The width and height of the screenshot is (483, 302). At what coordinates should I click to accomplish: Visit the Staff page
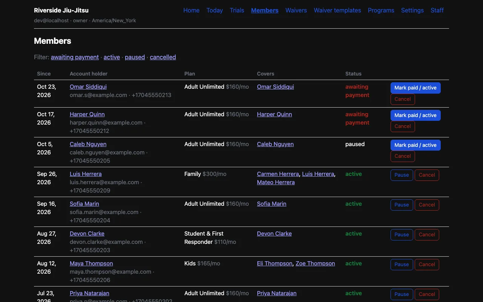(437, 11)
